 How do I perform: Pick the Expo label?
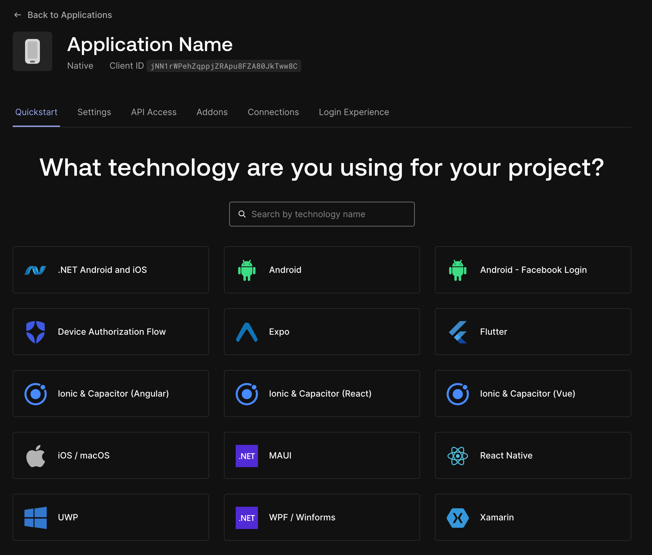(279, 332)
